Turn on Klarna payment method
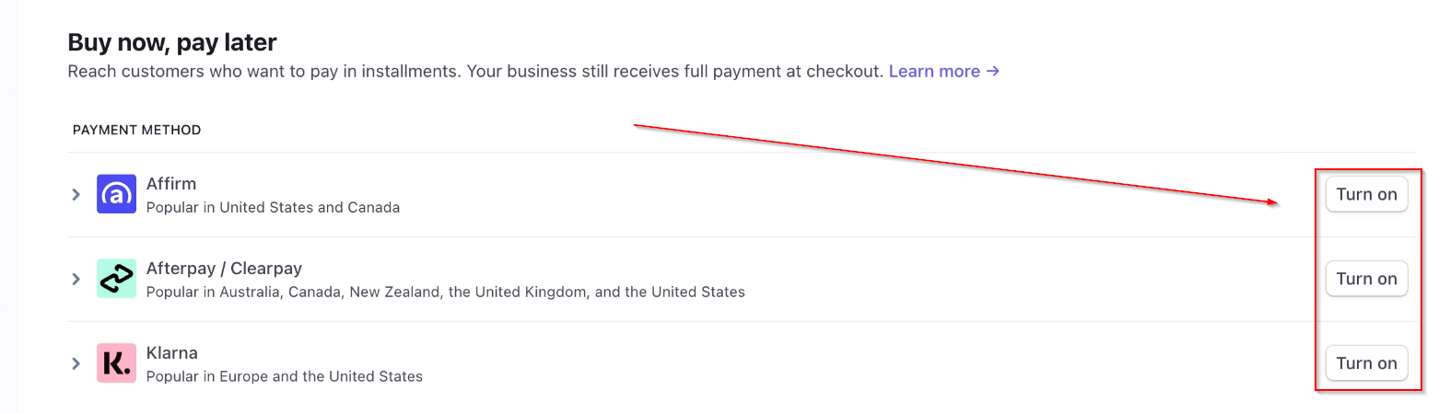 [1366, 363]
